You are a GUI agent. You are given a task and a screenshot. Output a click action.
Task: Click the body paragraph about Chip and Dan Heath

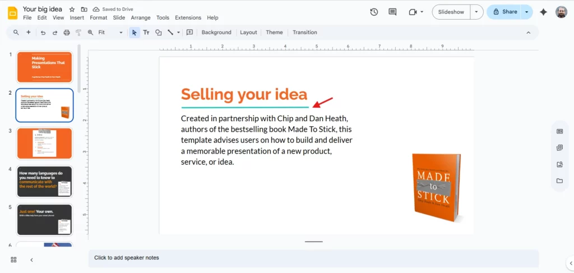point(266,140)
